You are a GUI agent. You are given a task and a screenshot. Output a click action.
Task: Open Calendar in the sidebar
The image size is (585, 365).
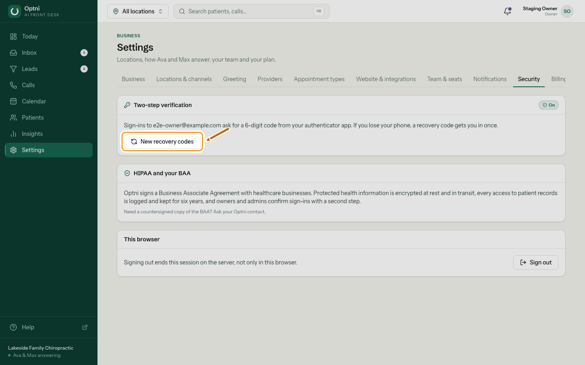point(49,101)
